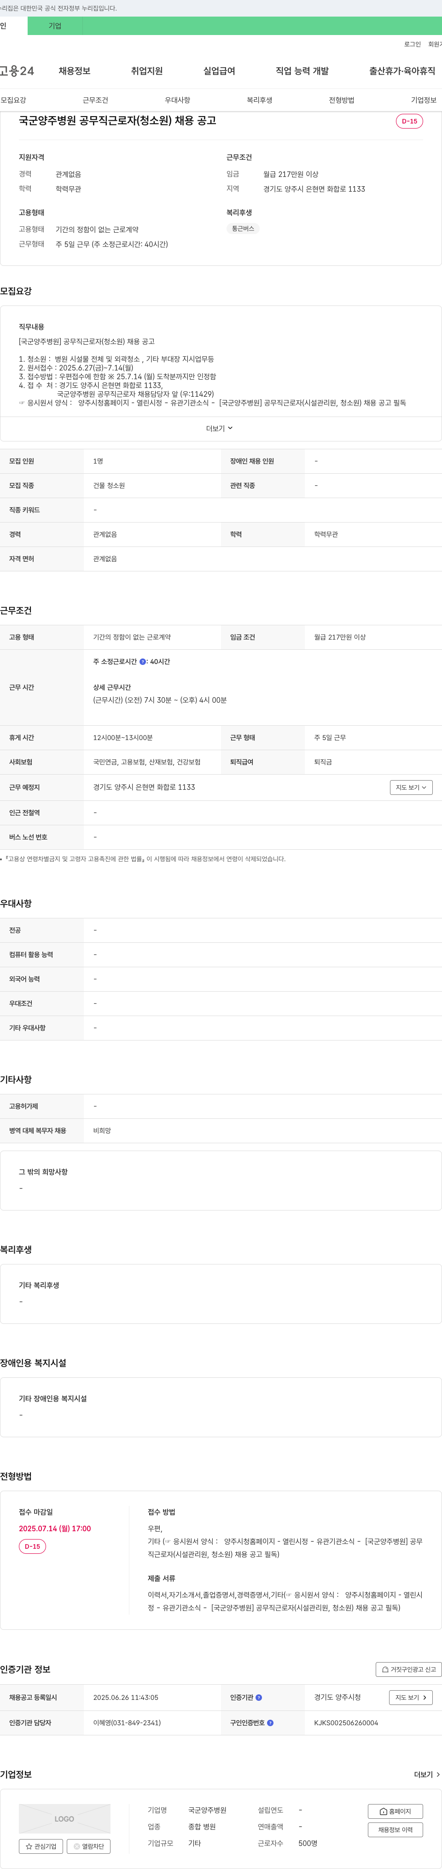This screenshot has height=1869, width=442.
Task: Click the 국민연금, 고용보험, 산재보험, 건강보험 value
Action: (x=146, y=763)
